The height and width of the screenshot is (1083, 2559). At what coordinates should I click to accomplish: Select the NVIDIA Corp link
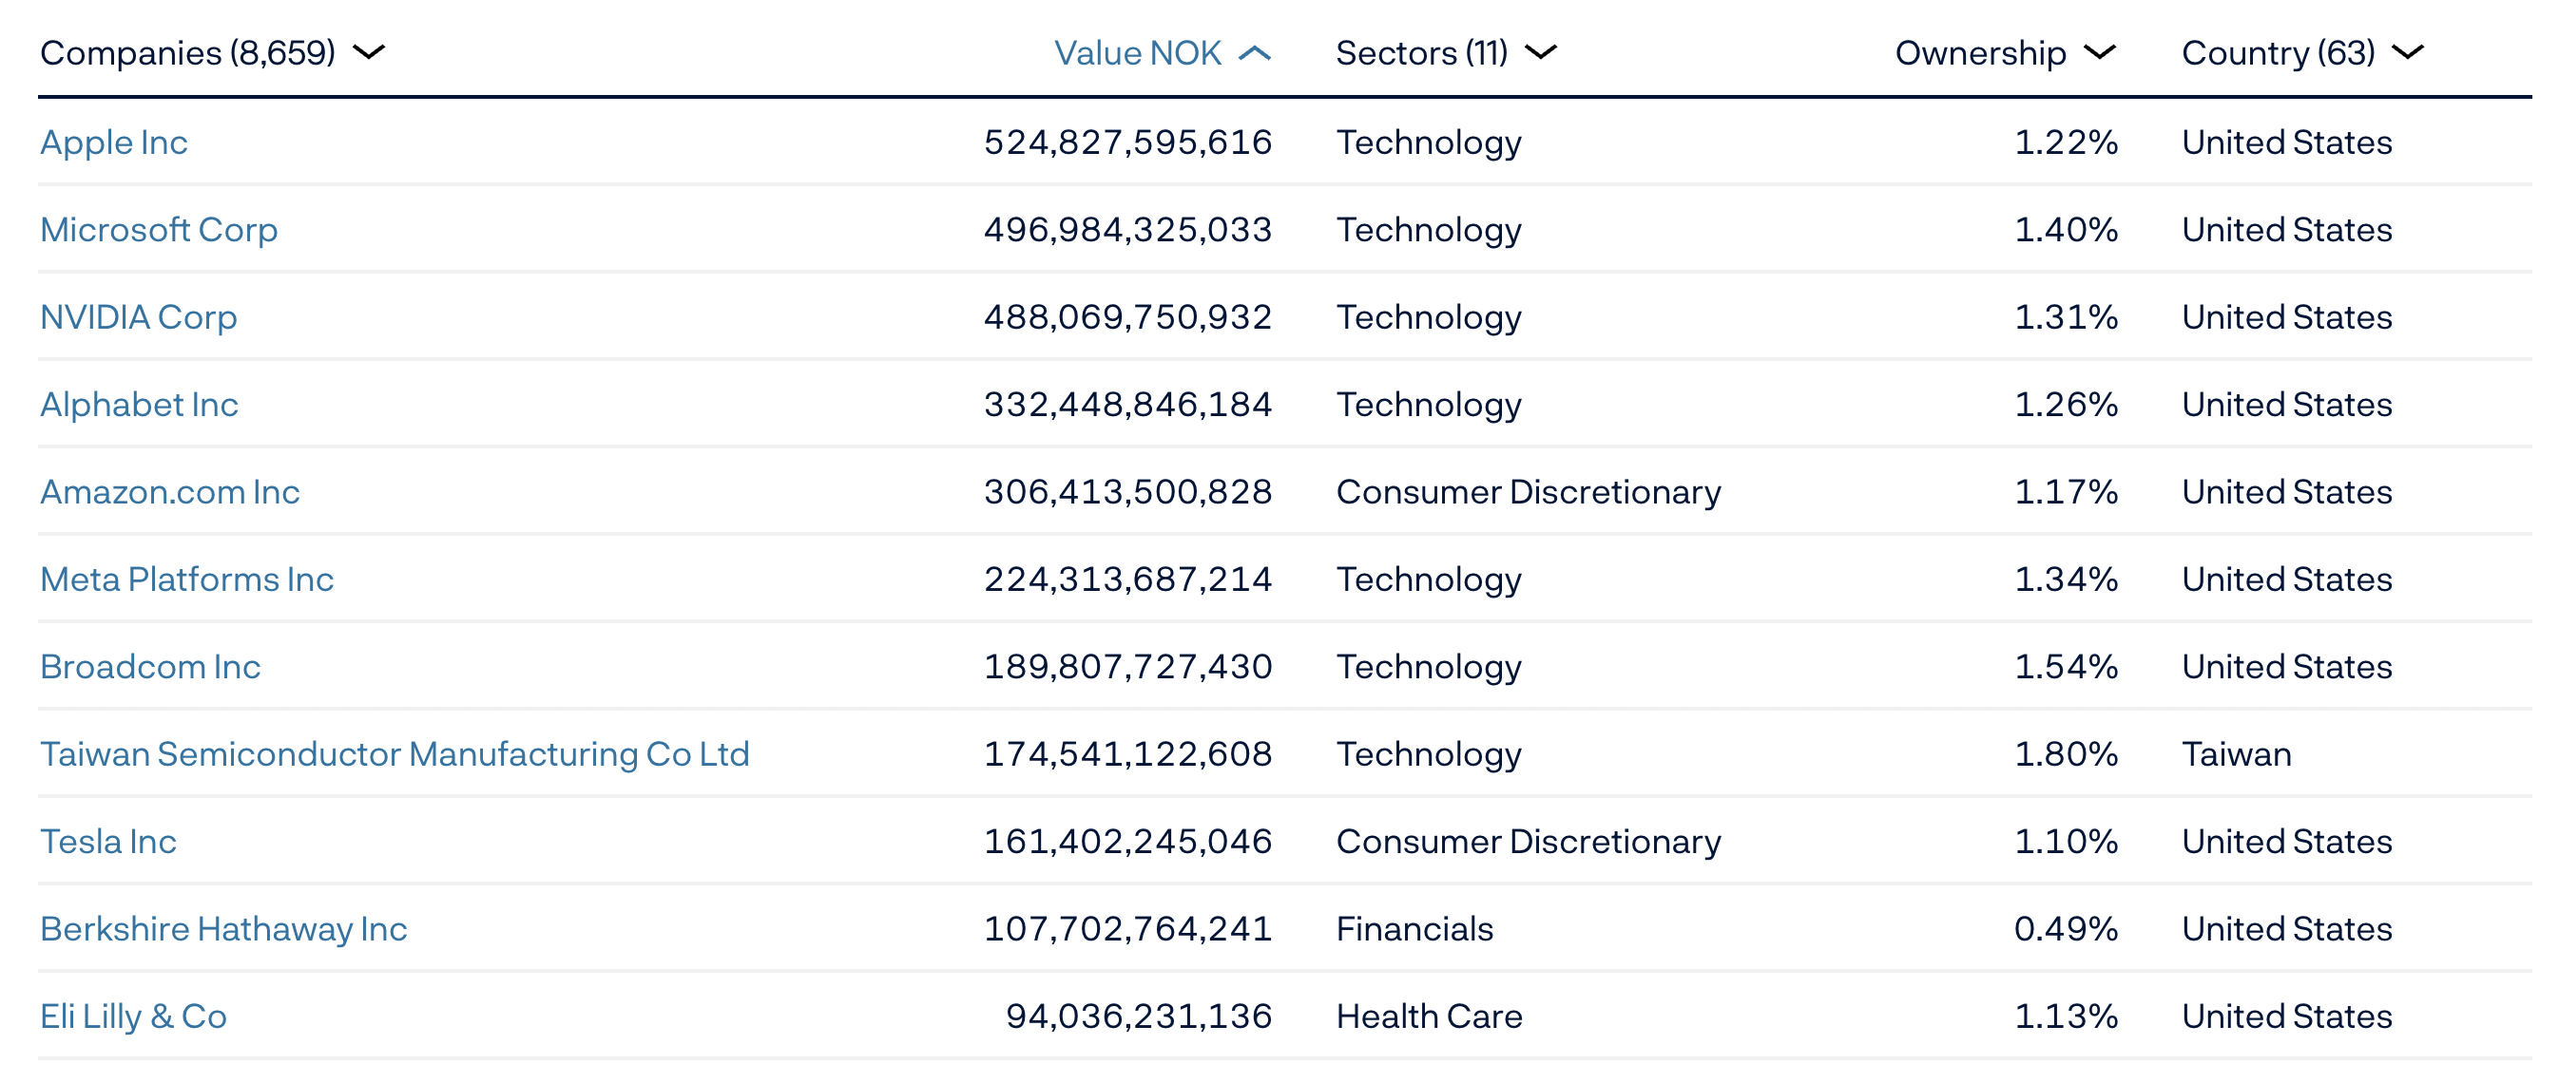pos(139,316)
